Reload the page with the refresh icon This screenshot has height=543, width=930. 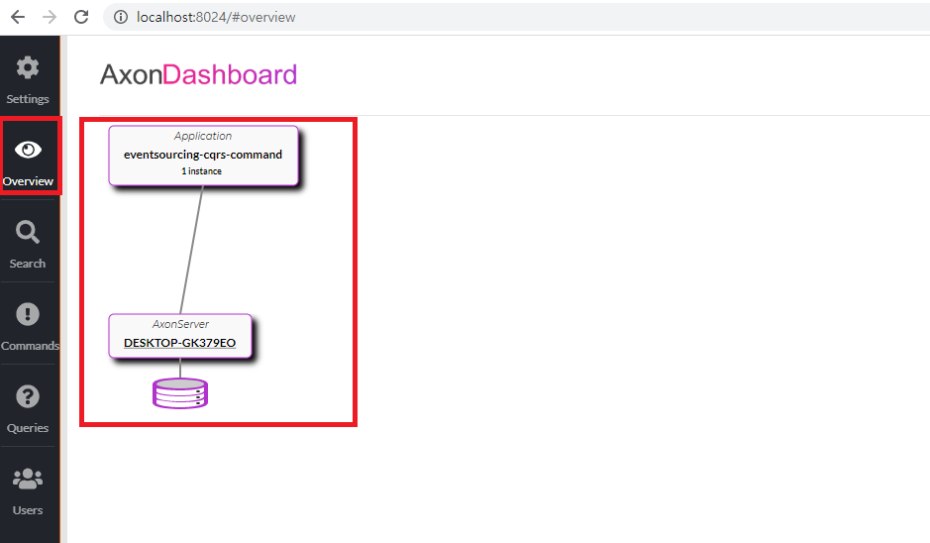click(81, 17)
